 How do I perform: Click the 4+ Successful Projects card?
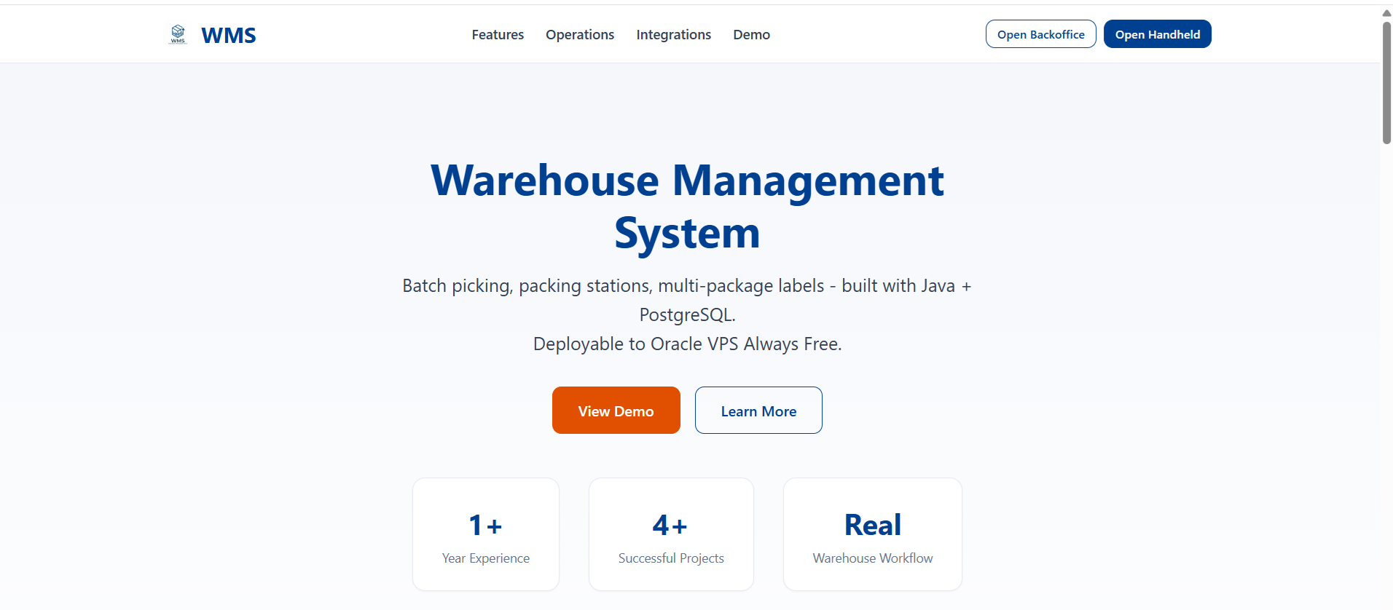[x=671, y=534]
